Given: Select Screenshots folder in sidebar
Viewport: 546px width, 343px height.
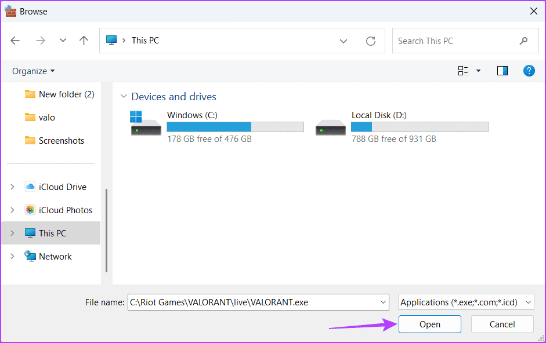Looking at the screenshot, I should [55, 141].
